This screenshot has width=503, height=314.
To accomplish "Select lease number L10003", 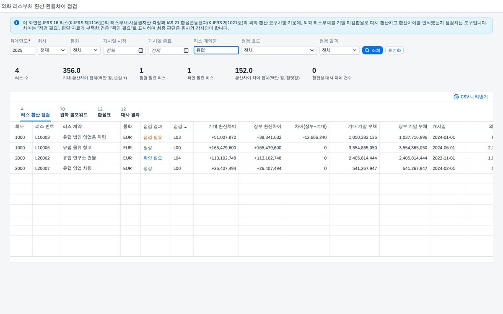I will pyautogui.click(x=43, y=137).
